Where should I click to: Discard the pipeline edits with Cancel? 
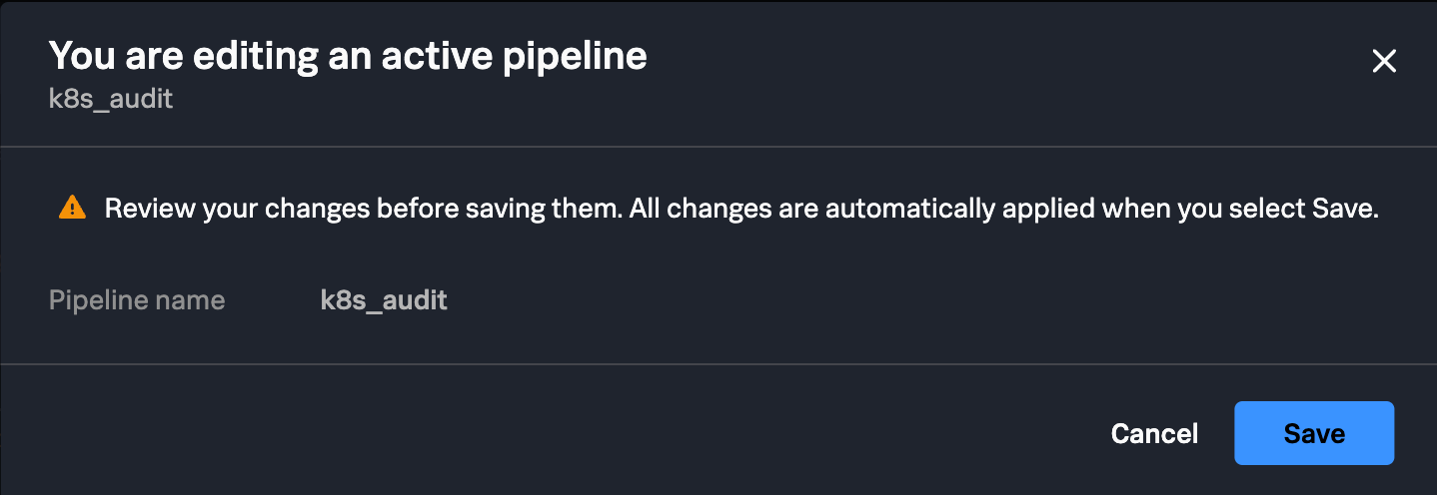tap(1154, 433)
